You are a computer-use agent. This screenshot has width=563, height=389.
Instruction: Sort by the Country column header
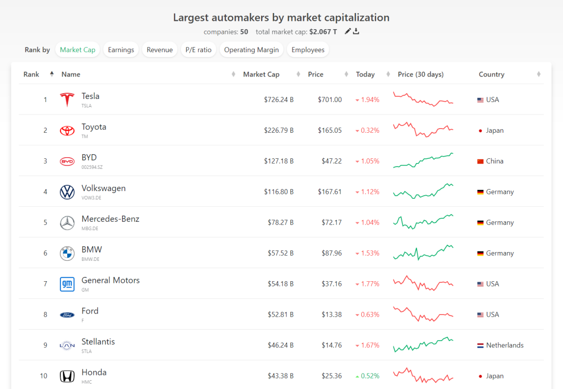click(492, 74)
